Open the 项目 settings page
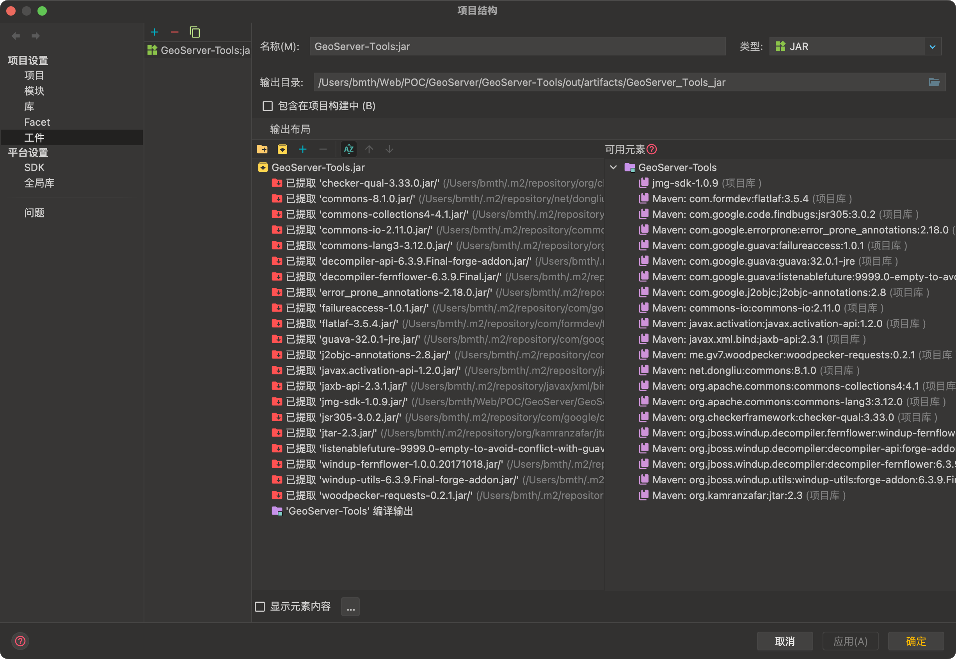The image size is (956, 659). 34,76
